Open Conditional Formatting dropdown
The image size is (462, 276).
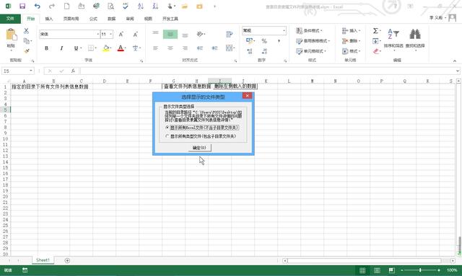[x=309, y=30]
